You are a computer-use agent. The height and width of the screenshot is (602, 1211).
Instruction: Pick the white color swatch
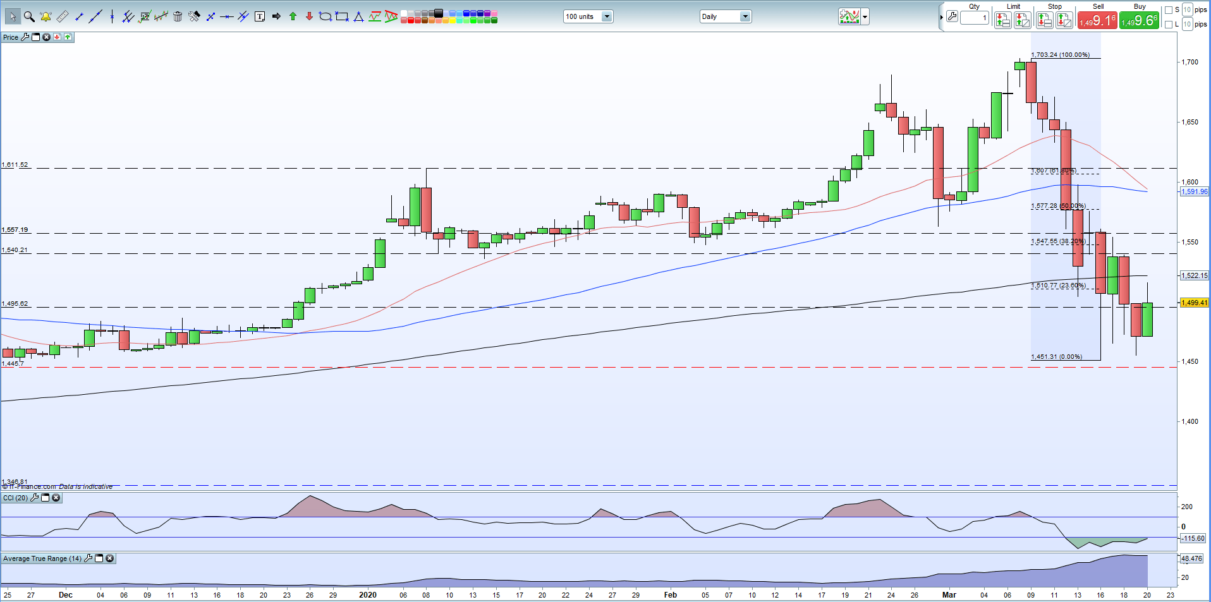404,13
